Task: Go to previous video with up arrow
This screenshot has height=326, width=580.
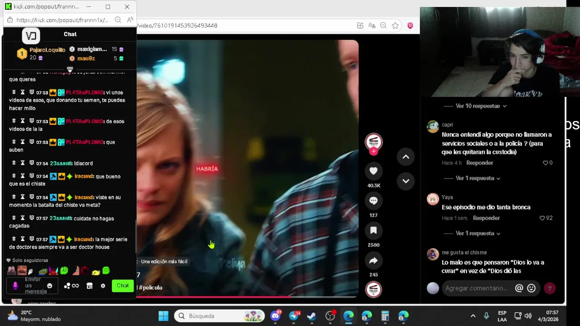Action: pyautogui.click(x=406, y=157)
